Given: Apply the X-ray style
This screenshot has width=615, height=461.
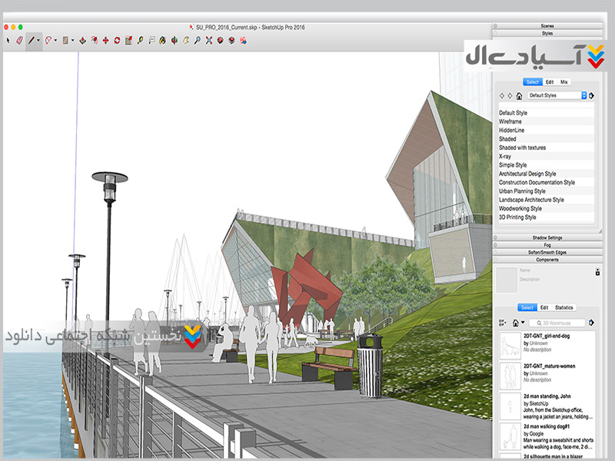Looking at the screenshot, I should click(x=505, y=156).
